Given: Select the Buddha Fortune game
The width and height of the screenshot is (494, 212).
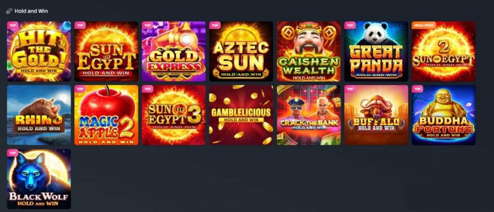Looking at the screenshot, I should point(444,115).
